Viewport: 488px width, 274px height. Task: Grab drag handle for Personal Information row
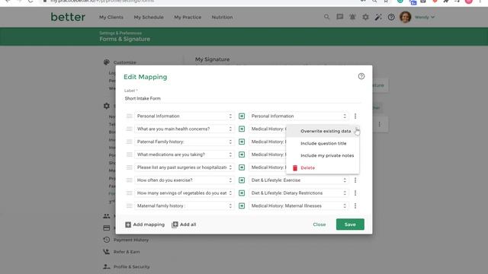pyautogui.click(x=129, y=116)
